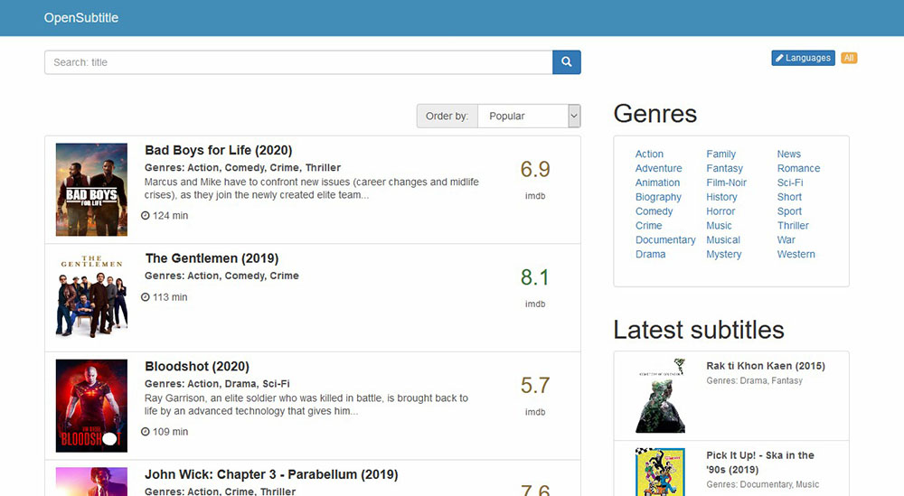Click inside the title search field
Viewport: 904px width, 496px height.
pos(298,62)
